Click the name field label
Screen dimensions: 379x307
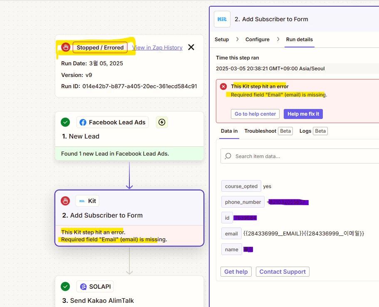click(x=232, y=250)
